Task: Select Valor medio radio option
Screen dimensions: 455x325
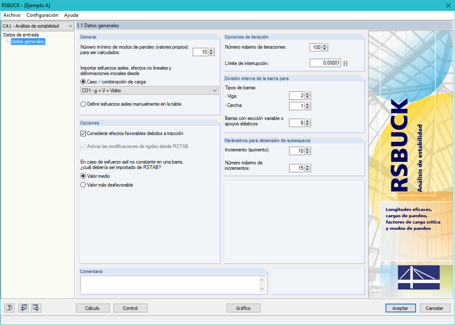Action: [x=83, y=177]
